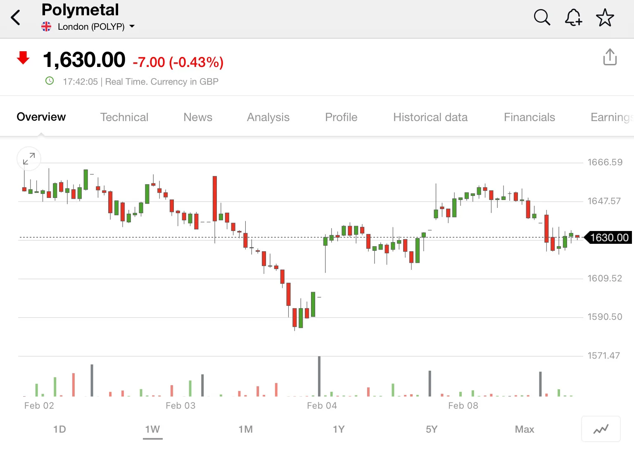The image size is (634, 450).
Task: Click the -7.00 (-0.43%) change value
Action: (x=178, y=62)
